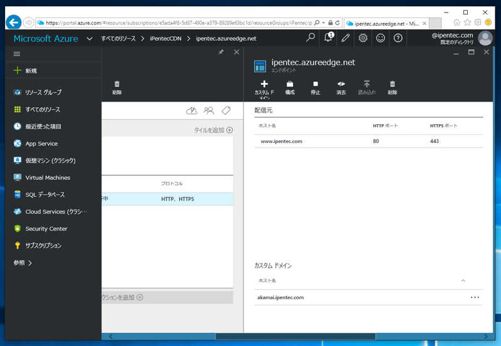
Task: Click the address bar search magnifier icon
Action: click(x=317, y=22)
